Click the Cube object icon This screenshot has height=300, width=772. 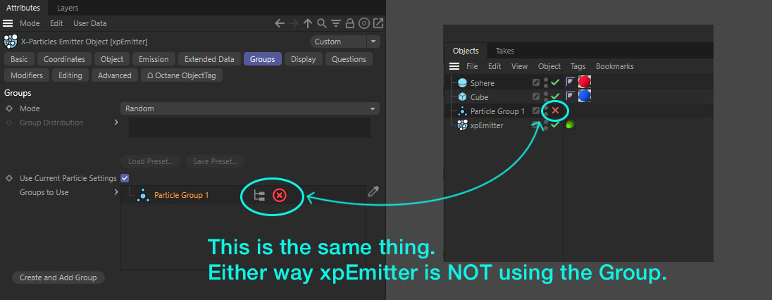(x=462, y=97)
